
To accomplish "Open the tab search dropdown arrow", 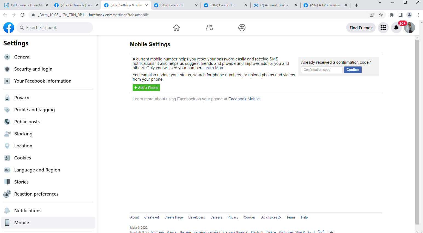I will (x=380, y=2).
